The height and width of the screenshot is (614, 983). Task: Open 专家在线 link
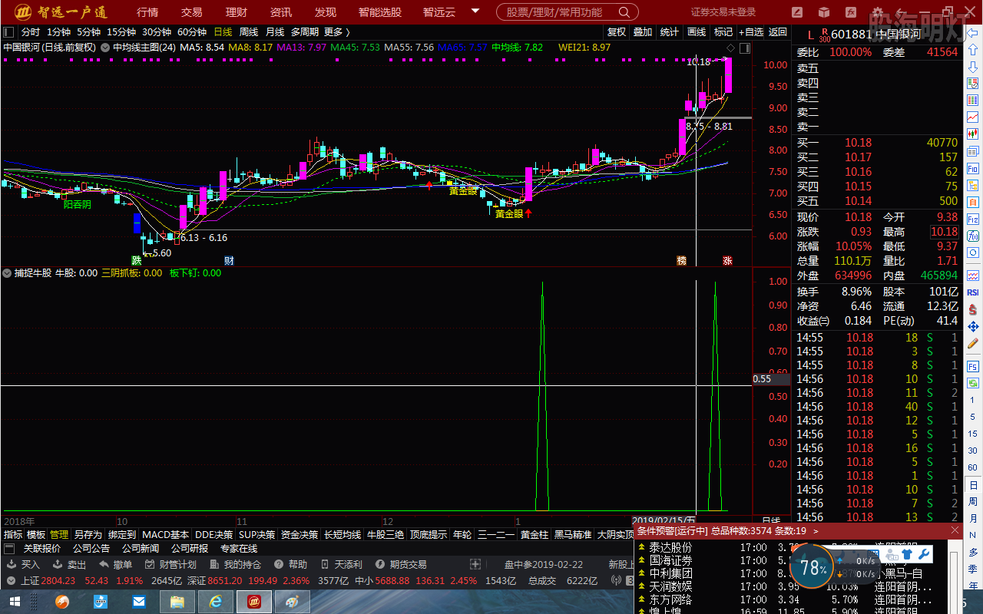[x=239, y=549]
